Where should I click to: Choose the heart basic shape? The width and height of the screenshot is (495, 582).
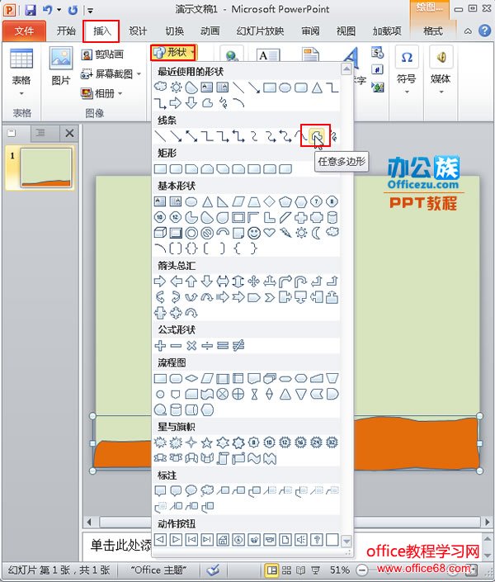[x=270, y=233]
